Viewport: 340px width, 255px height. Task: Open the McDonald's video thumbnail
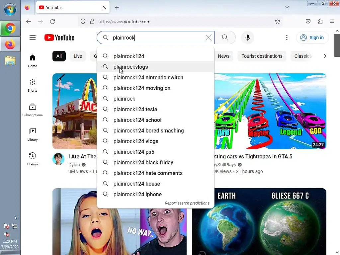point(75,111)
